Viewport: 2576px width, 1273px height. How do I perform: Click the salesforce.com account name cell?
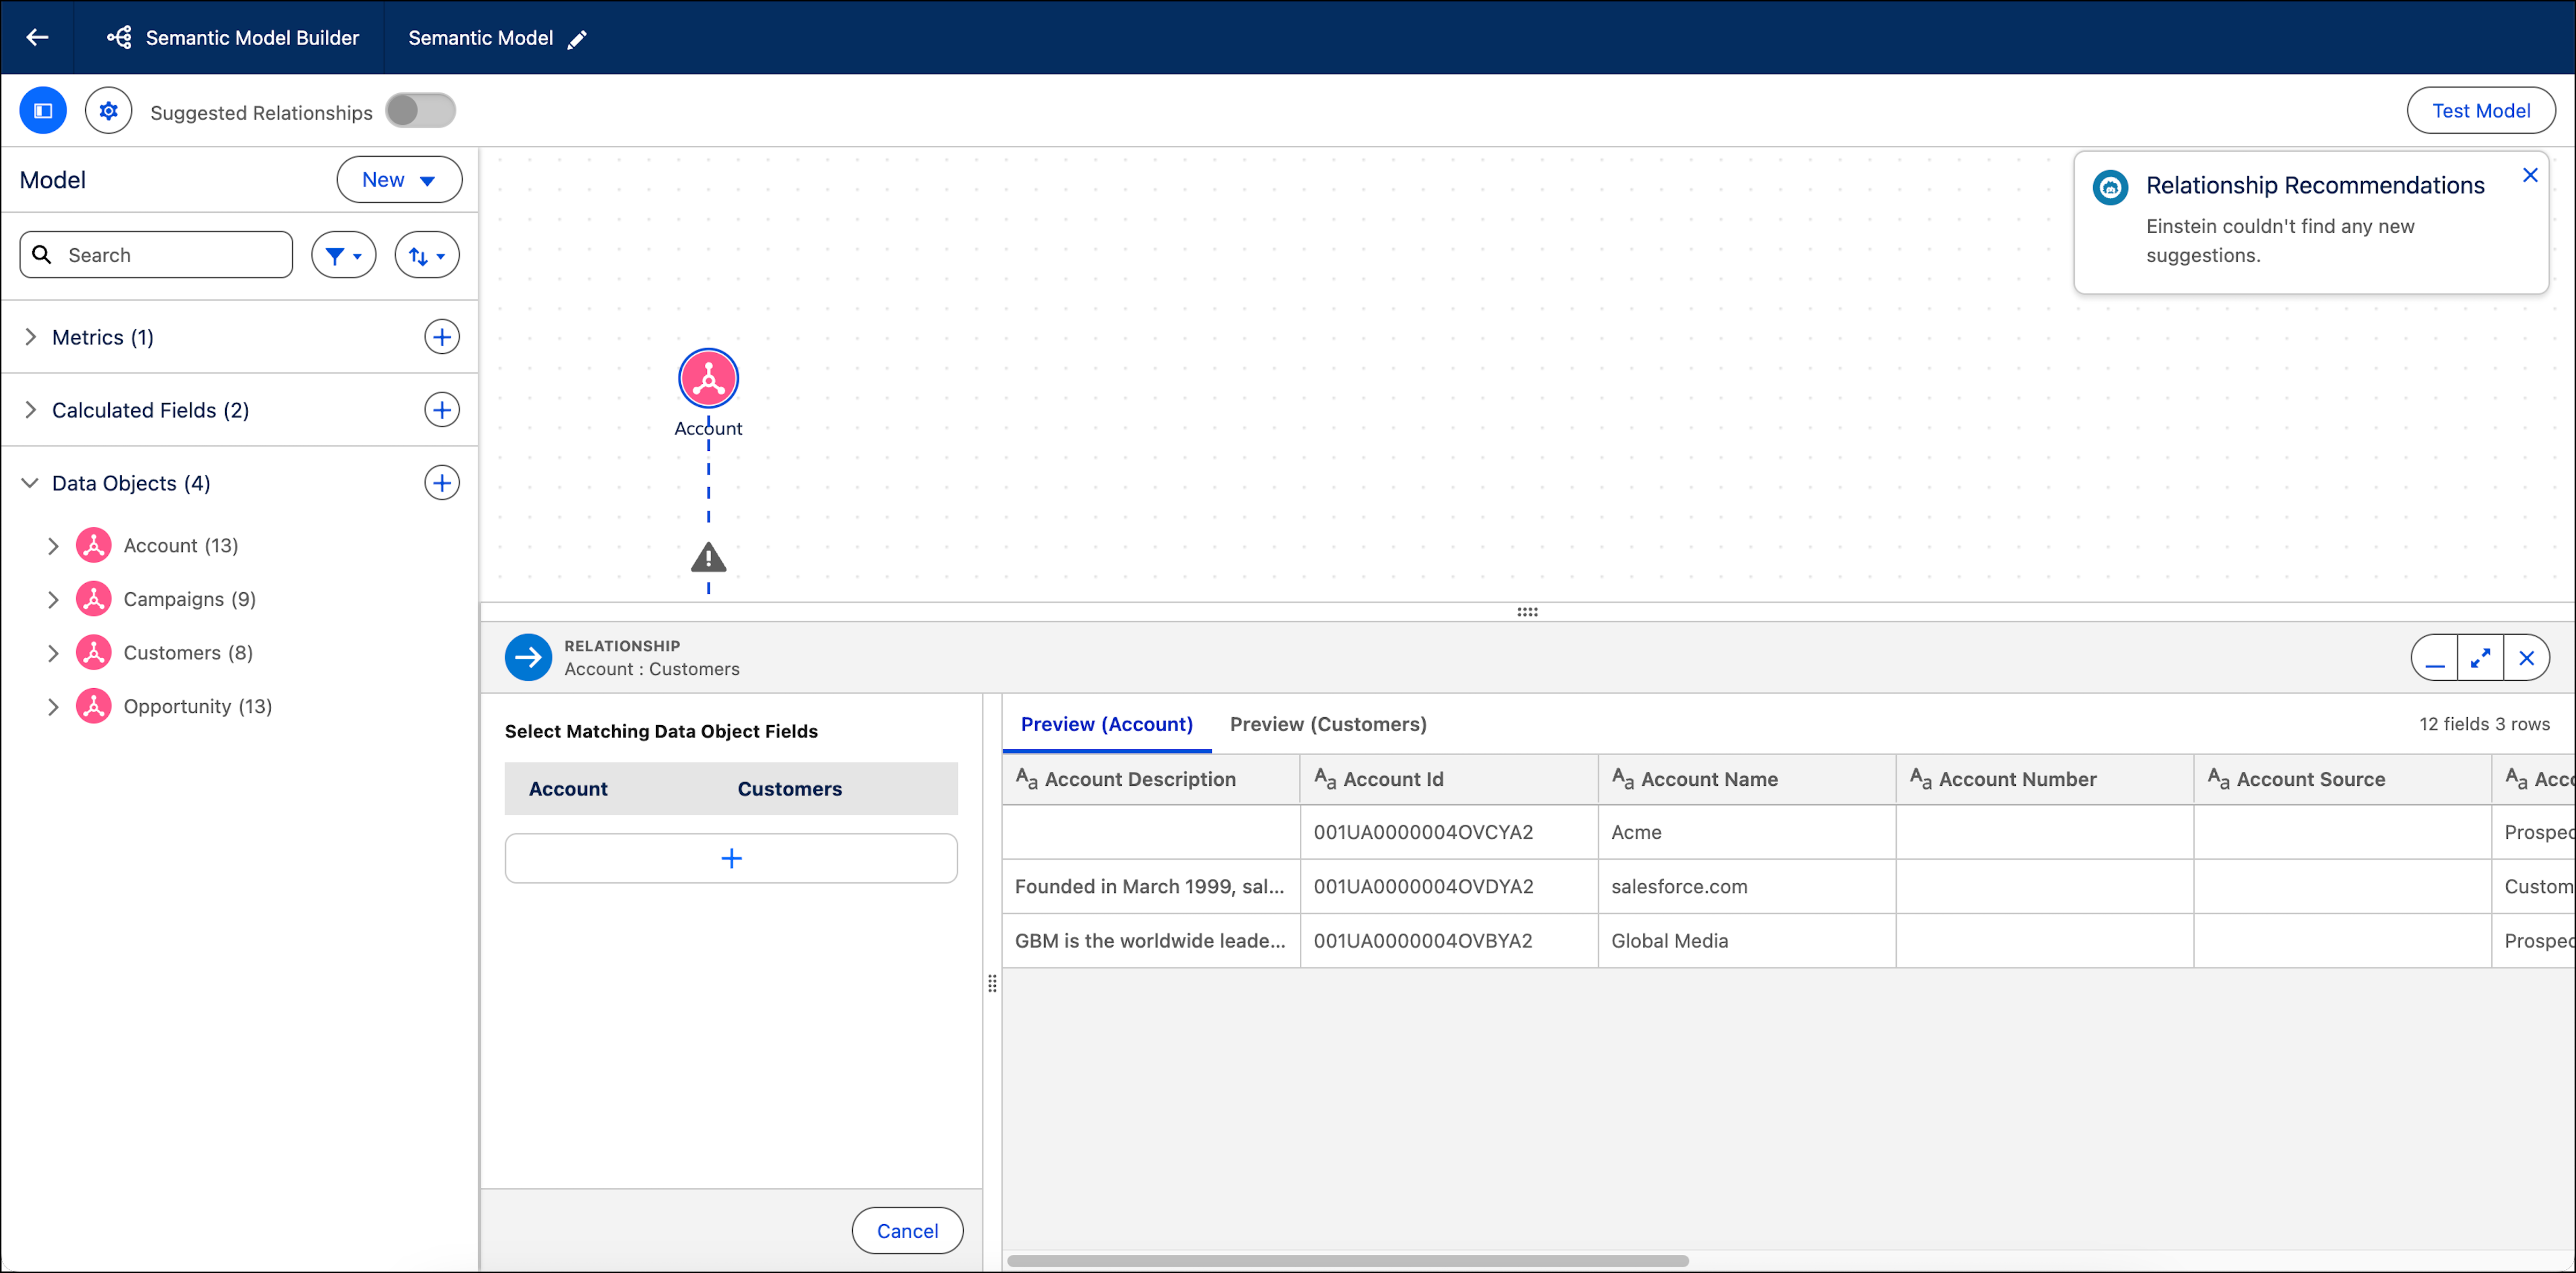(x=1747, y=886)
